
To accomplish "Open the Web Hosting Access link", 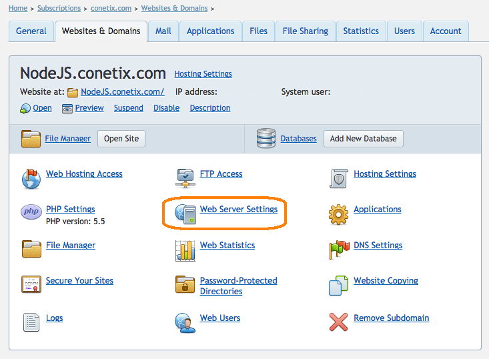I will [84, 173].
